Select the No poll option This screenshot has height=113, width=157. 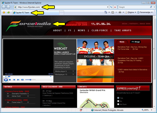point(118,101)
